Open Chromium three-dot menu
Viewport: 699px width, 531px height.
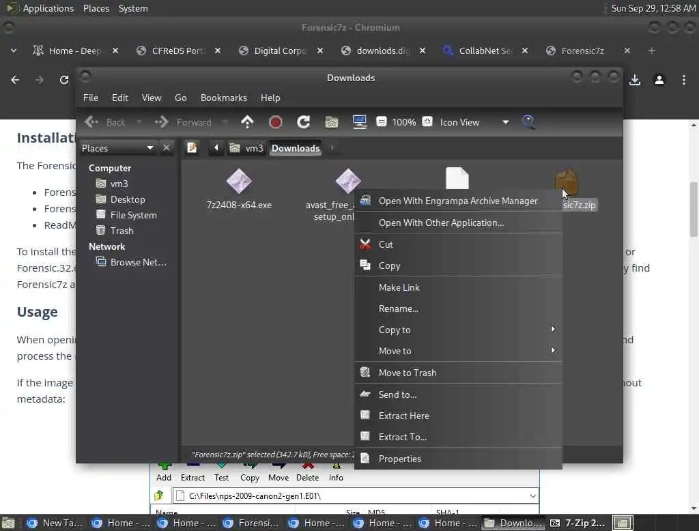tap(684, 80)
